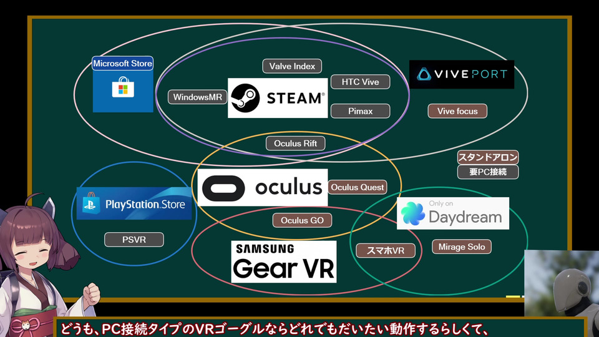Screen dimensions: 599x337
Task: Select the Mirage Solo label
Action: (x=462, y=247)
